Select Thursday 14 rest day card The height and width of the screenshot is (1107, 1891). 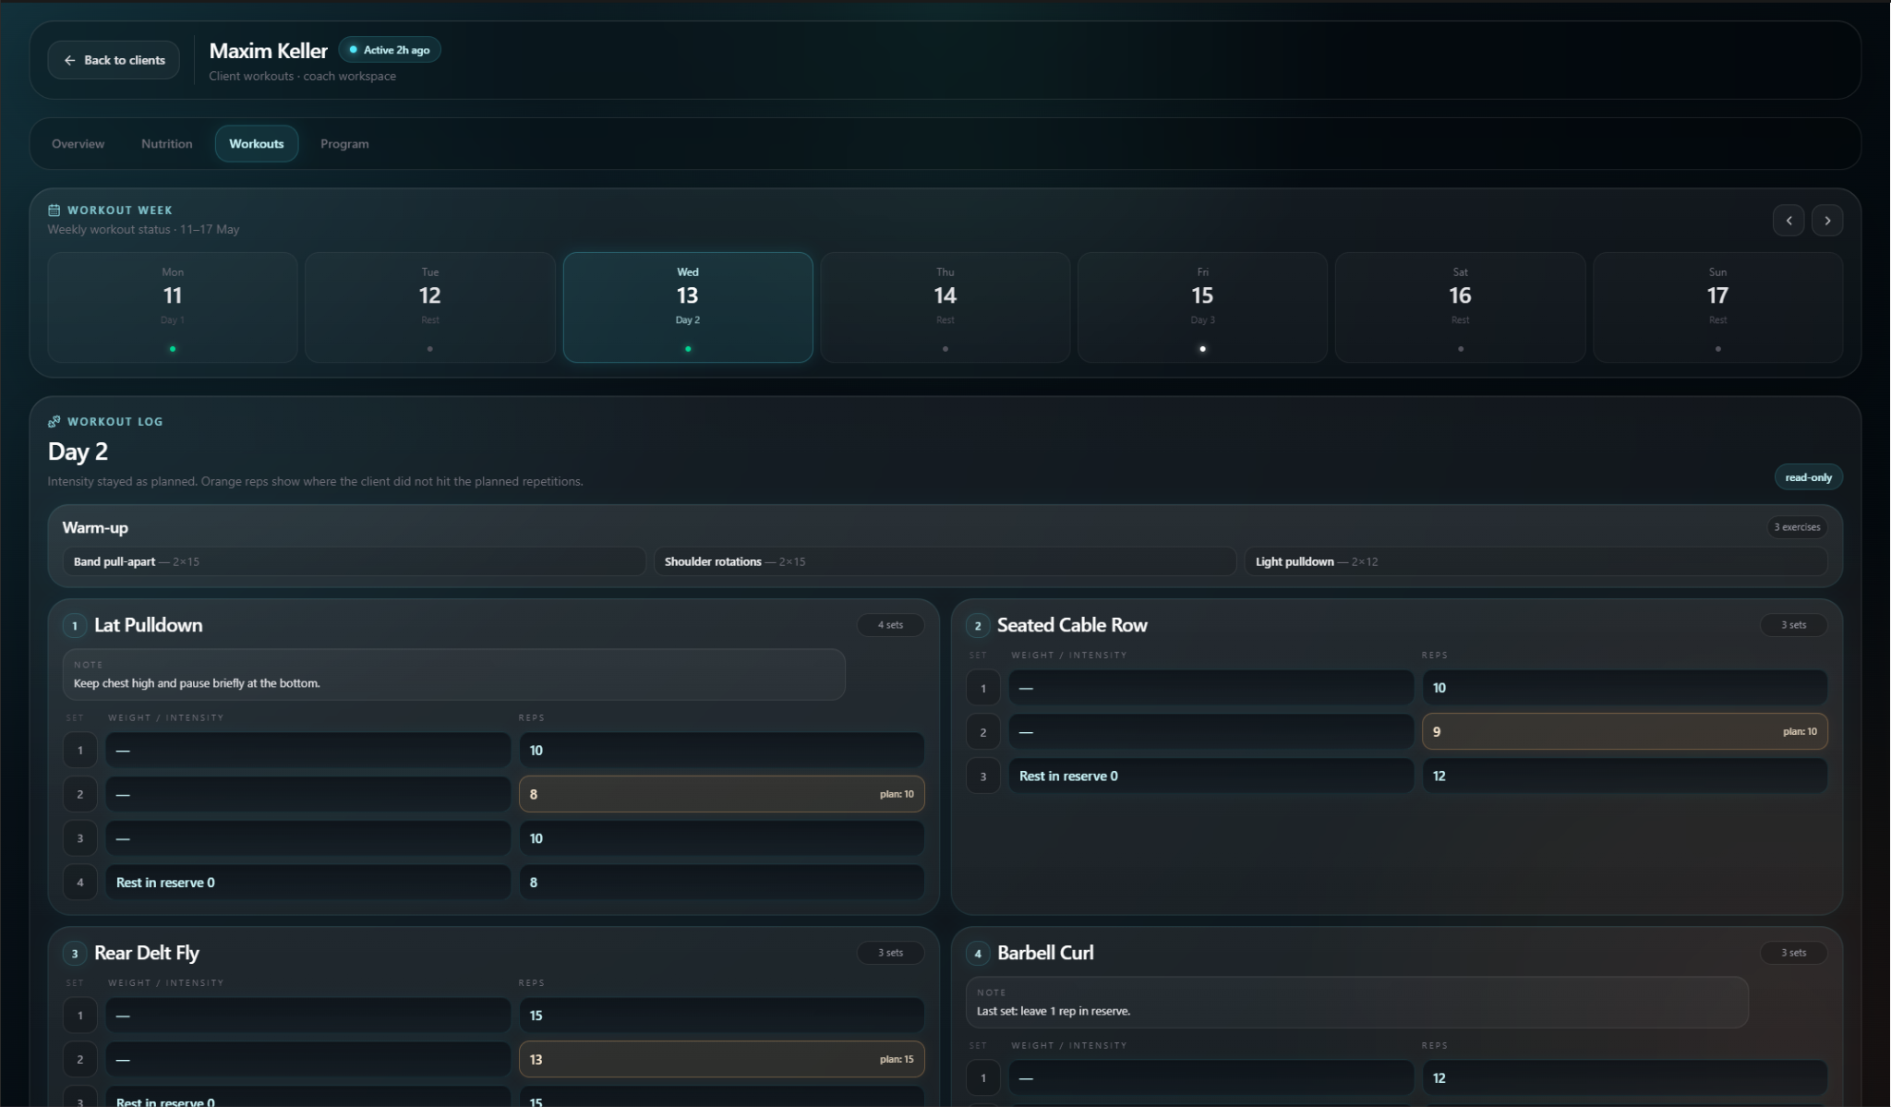point(945,307)
